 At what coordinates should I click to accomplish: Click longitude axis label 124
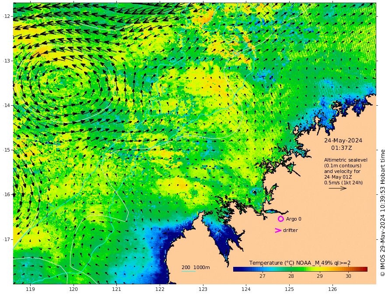(246, 290)
